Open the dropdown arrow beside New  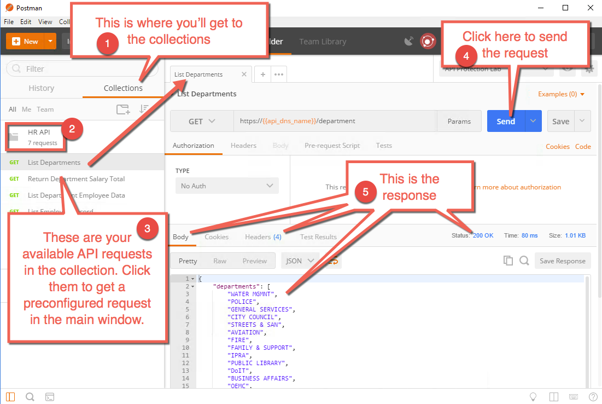coord(50,41)
